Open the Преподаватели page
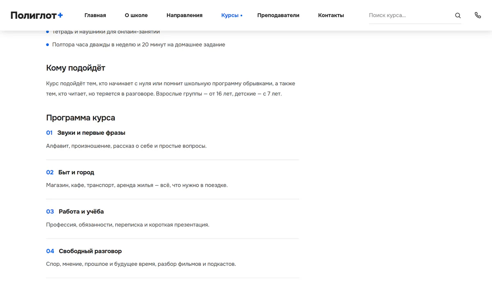Image resolution: width=492 pixels, height=290 pixels. pos(278,15)
